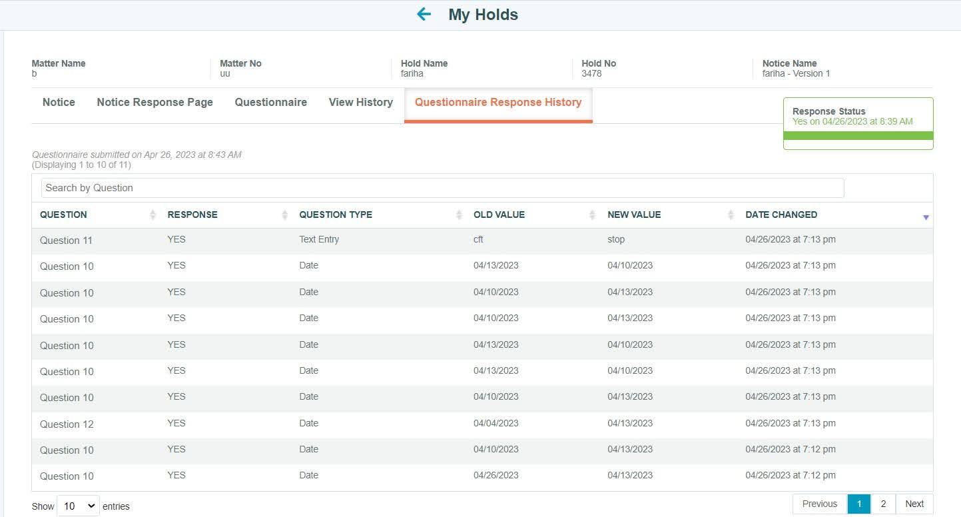This screenshot has height=517, width=961.
Task: Click the My Holds page title
Action: [483, 15]
